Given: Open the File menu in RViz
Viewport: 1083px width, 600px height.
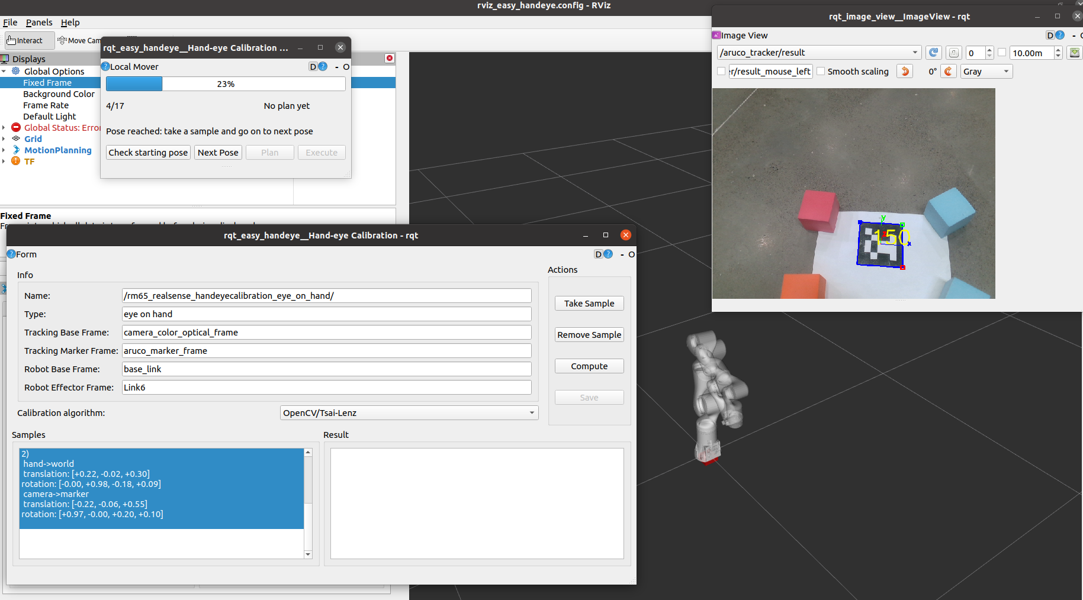Looking at the screenshot, I should pyautogui.click(x=10, y=22).
